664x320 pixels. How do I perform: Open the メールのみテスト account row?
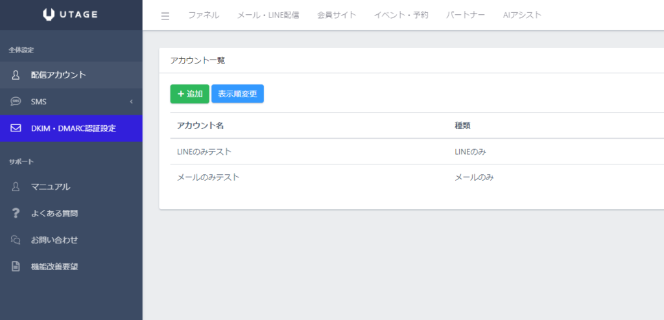click(208, 177)
